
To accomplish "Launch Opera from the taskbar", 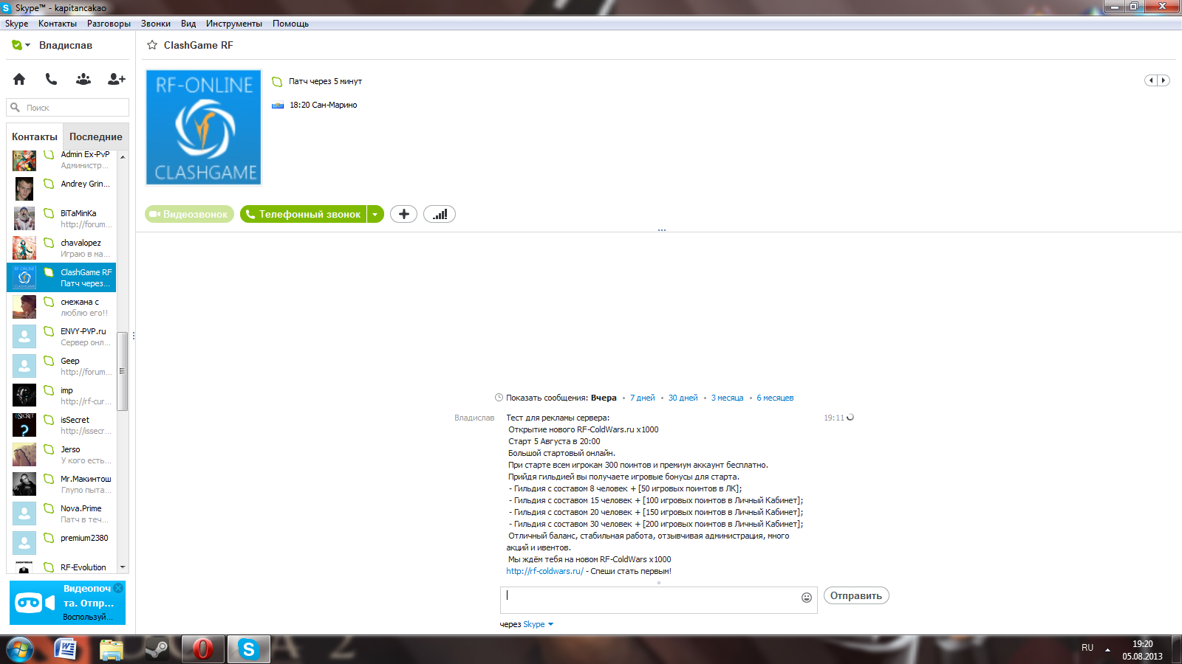I will 202,649.
